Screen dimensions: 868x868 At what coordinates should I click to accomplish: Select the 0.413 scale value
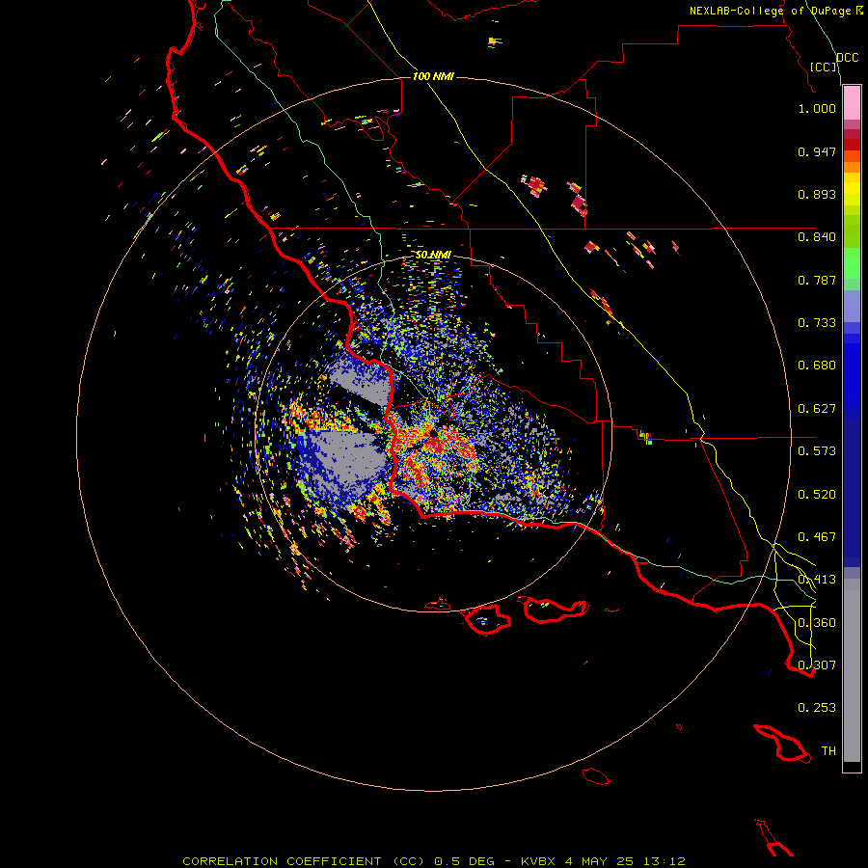click(817, 580)
